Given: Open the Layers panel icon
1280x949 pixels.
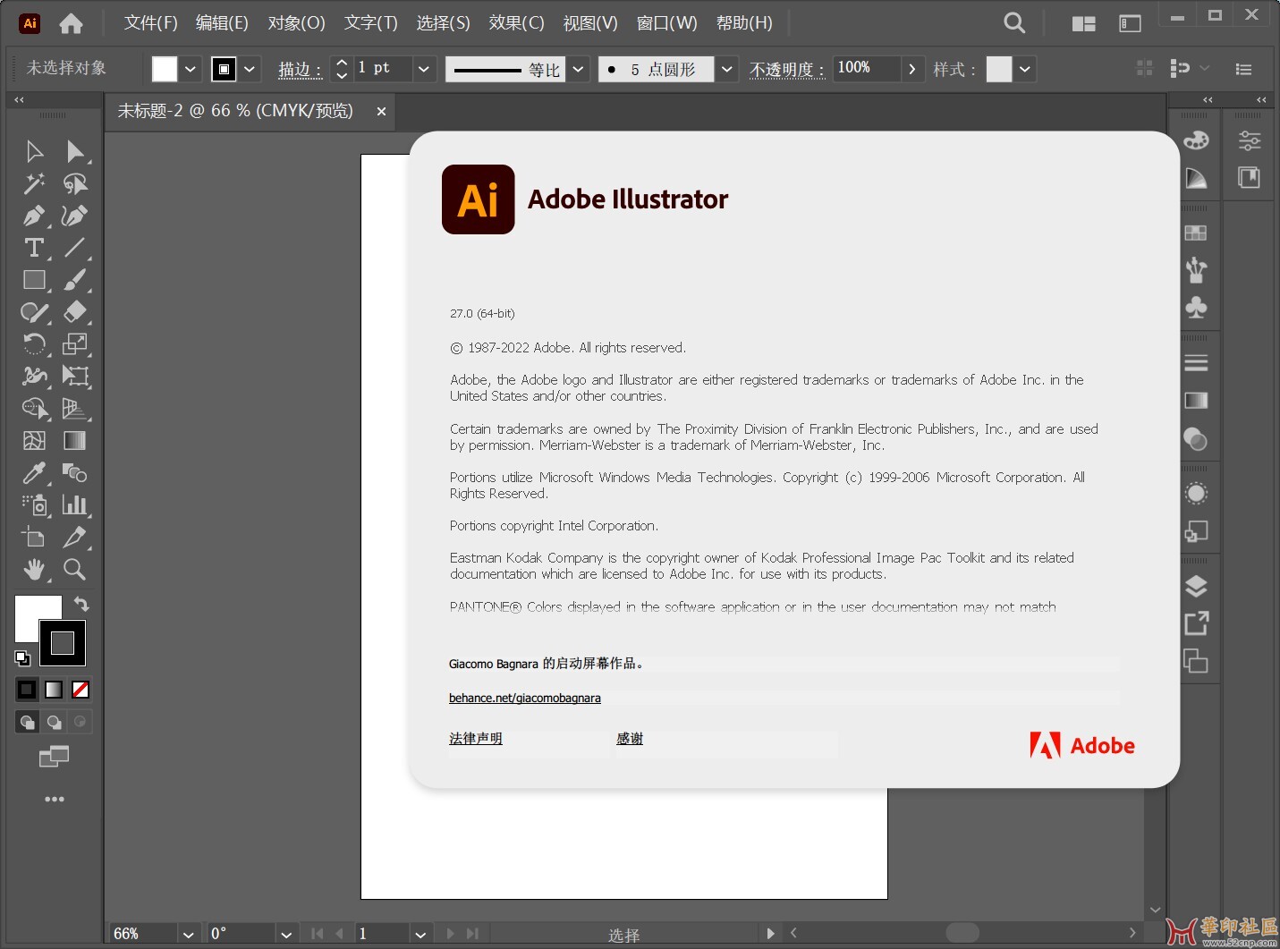Looking at the screenshot, I should click(1196, 587).
